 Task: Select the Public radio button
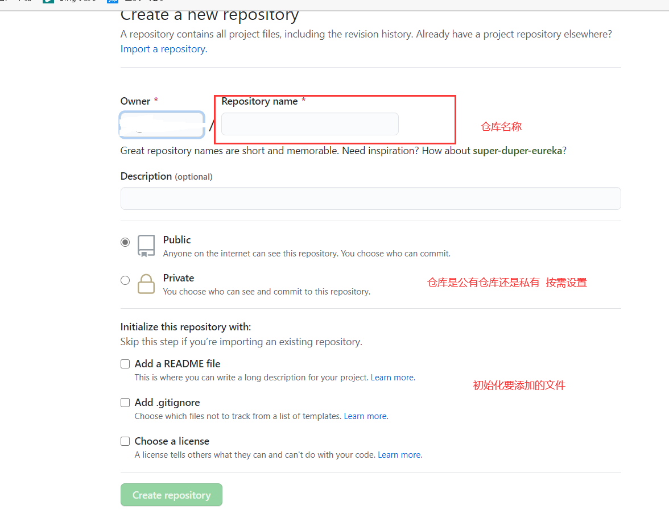[x=125, y=242]
